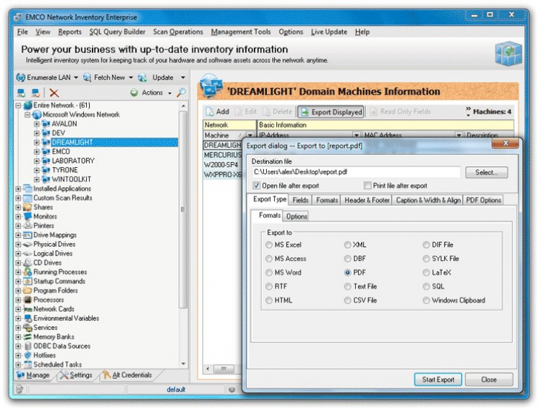Screen dimensions: 538x408
Task: Choose CSV File export format
Action: (x=348, y=300)
